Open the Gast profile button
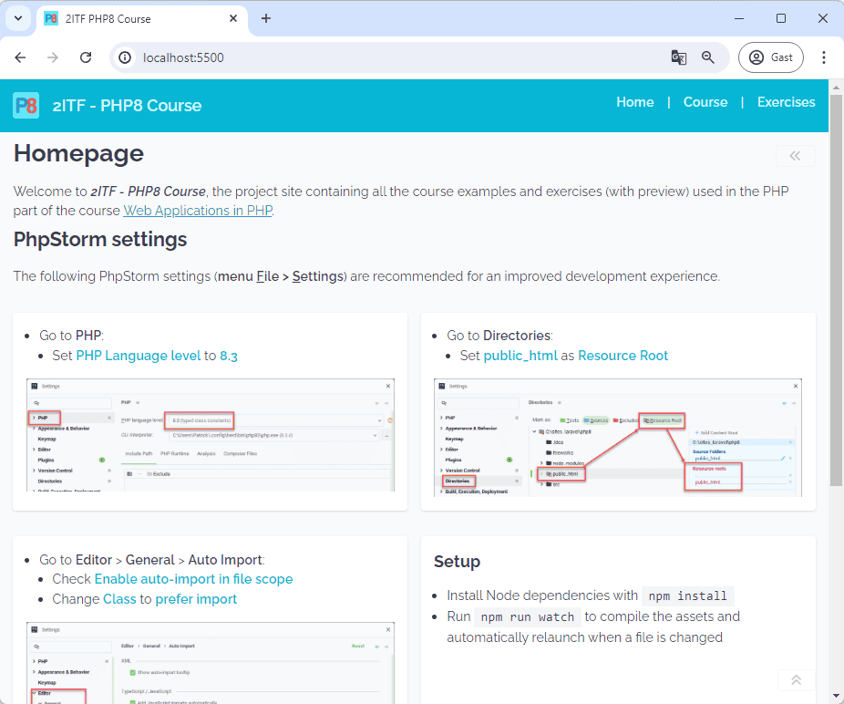Image resolution: width=844 pixels, height=704 pixels. [x=771, y=57]
